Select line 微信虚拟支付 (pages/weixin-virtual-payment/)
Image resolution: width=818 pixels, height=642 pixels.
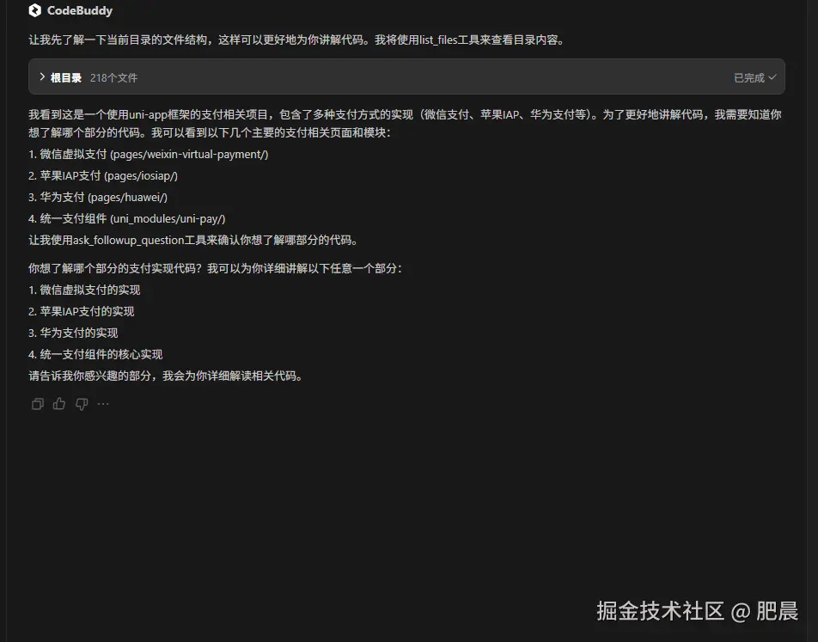pos(148,155)
